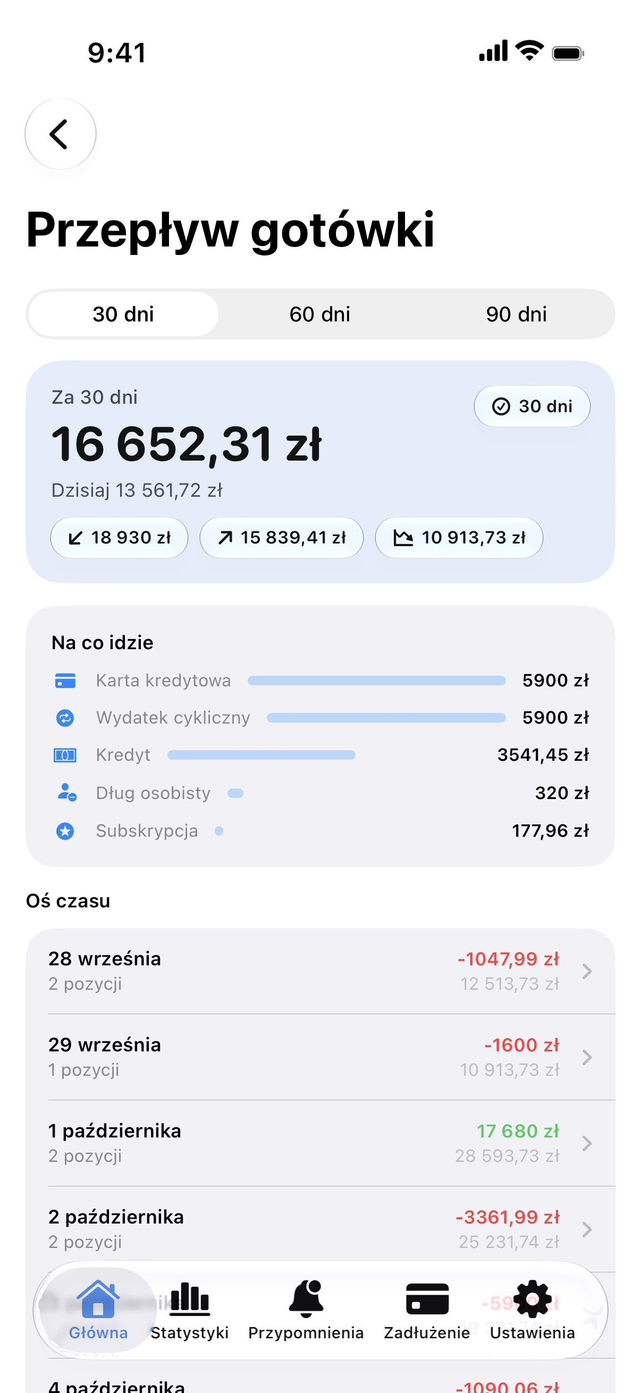Tap the Karta kredytowa card icon
Screen dimensions: 641x1393
pos(65,680)
